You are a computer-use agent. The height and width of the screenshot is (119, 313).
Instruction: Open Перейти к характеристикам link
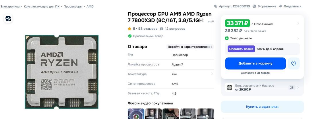(x=190, y=47)
